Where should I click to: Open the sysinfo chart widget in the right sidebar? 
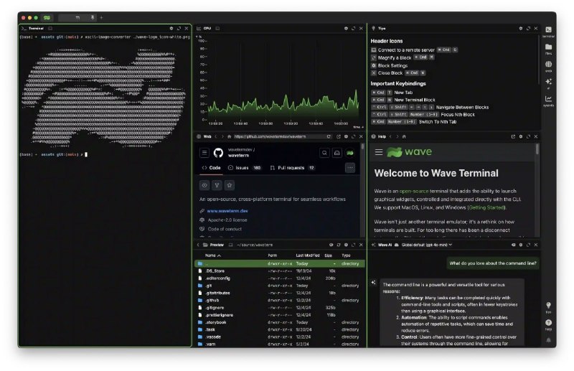[548, 100]
